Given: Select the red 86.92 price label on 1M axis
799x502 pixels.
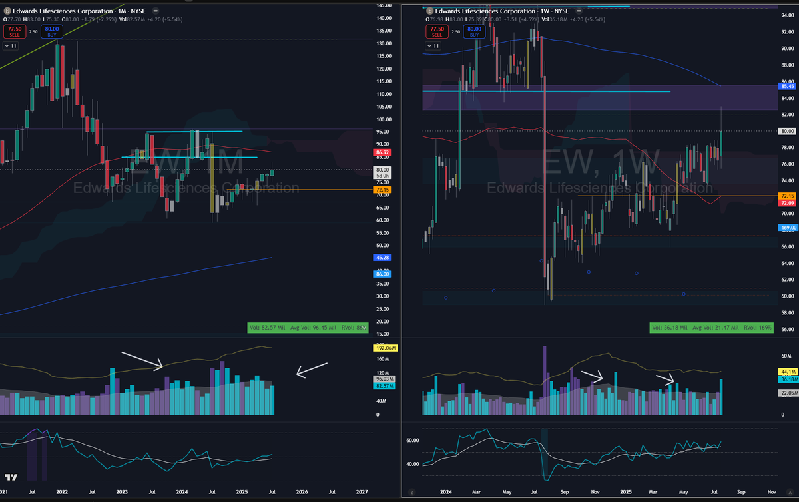Looking at the screenshot, I should 383,152.
